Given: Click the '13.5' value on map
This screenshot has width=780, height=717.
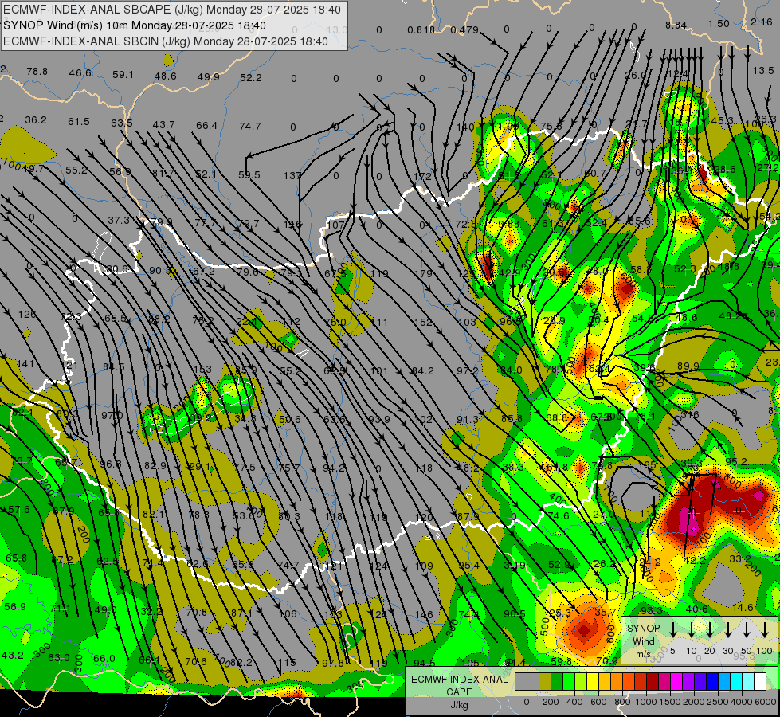Looking at the screenshot, I should [763, 71].
